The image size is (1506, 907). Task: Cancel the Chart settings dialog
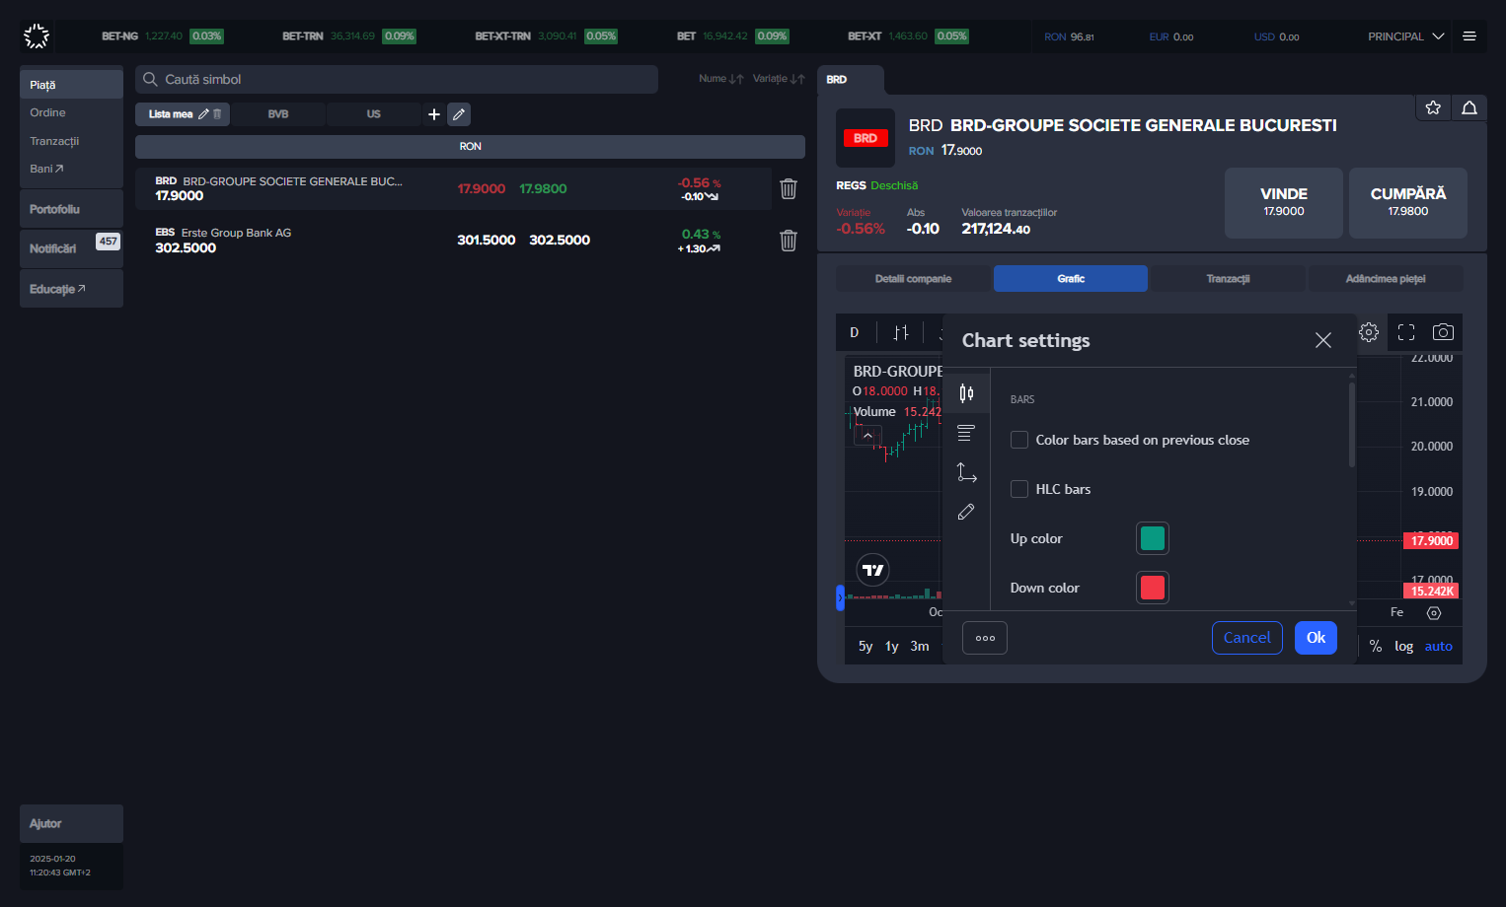click(x=1247, y=638)
